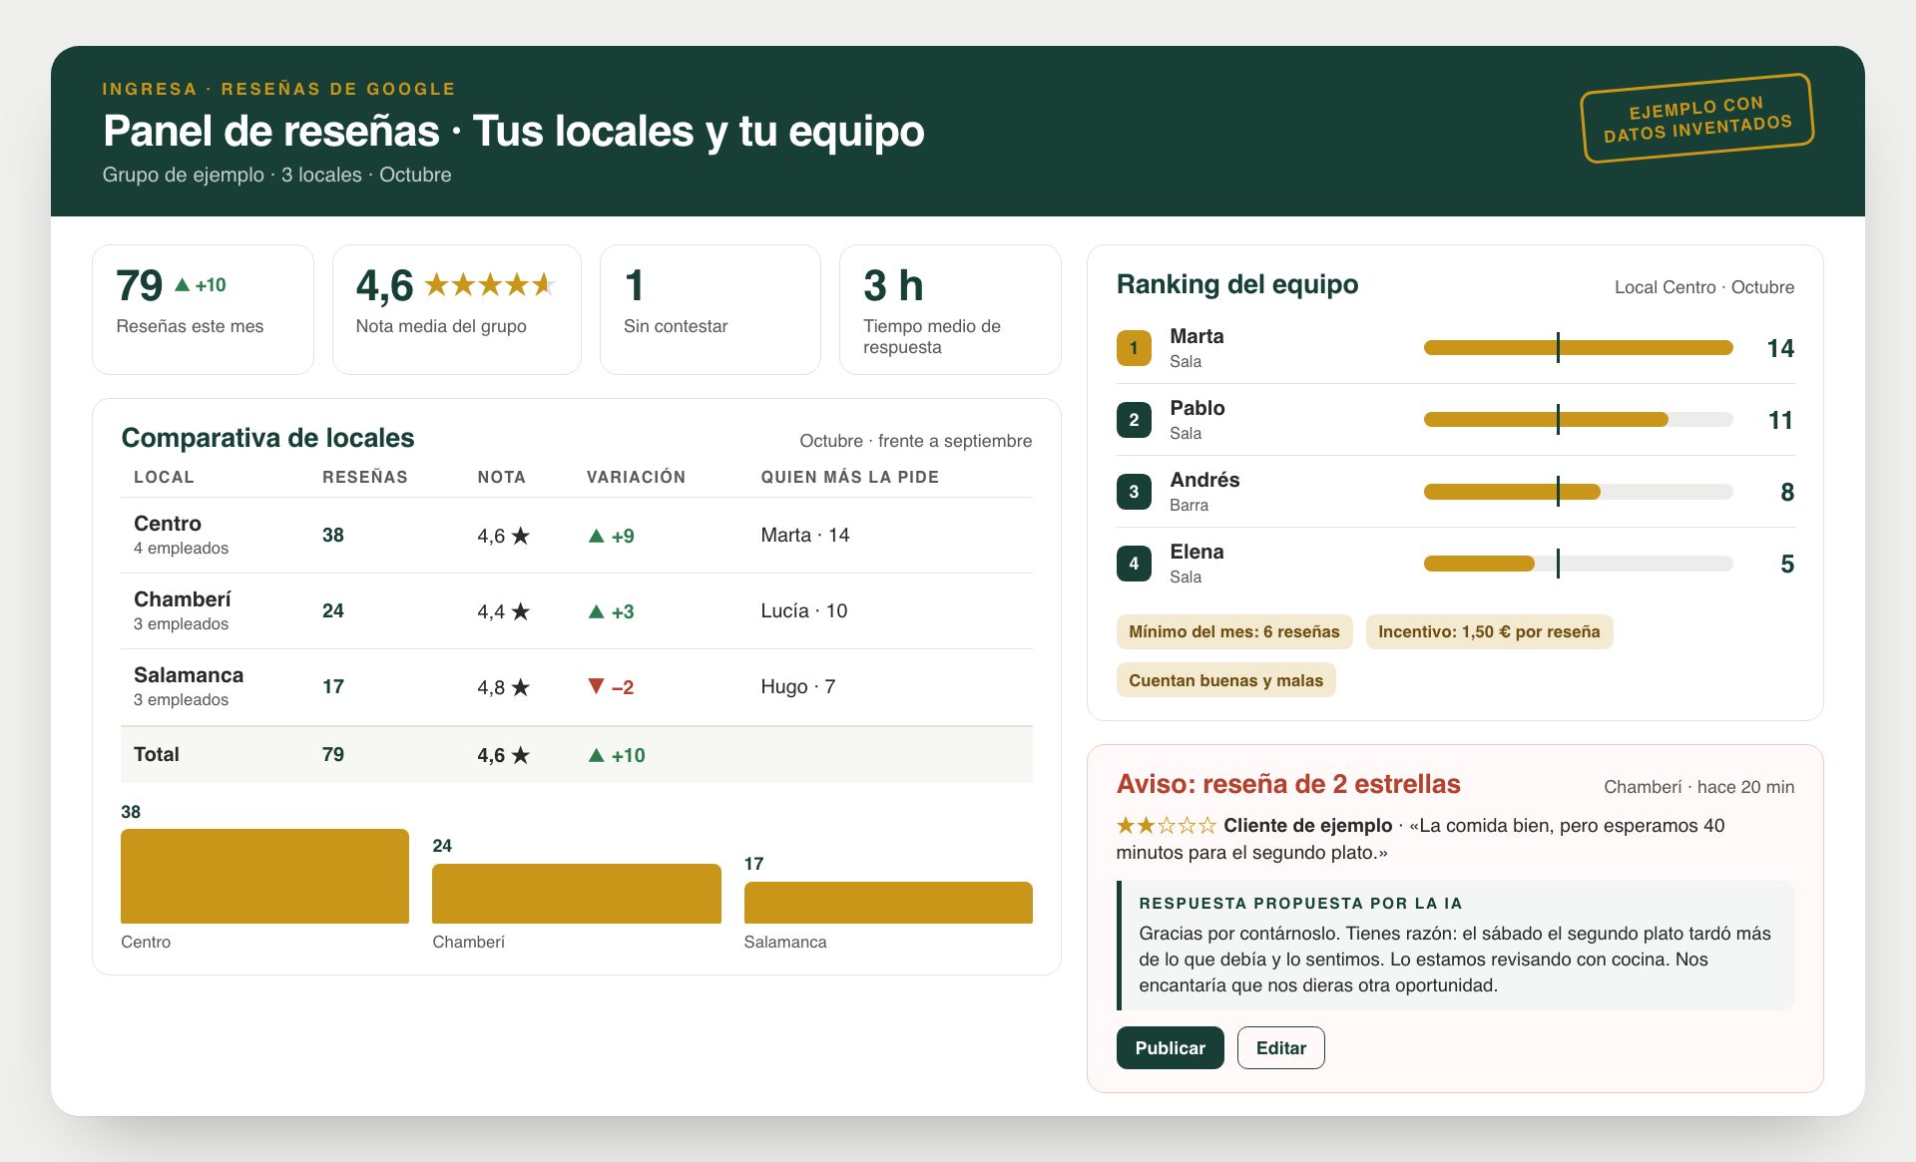Viewport: 1916px width, 1162px height.
Task: Click 'Hugo · 7' in the Salamanca row
Action: coord(798,686)
